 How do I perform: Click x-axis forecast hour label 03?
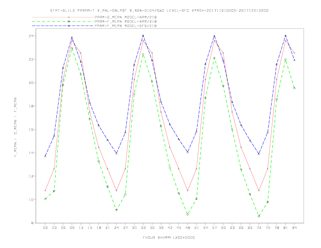(x=54, y=228)
